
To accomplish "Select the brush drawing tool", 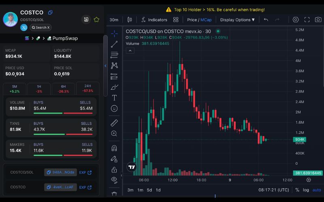I will [x=114, y=87].
